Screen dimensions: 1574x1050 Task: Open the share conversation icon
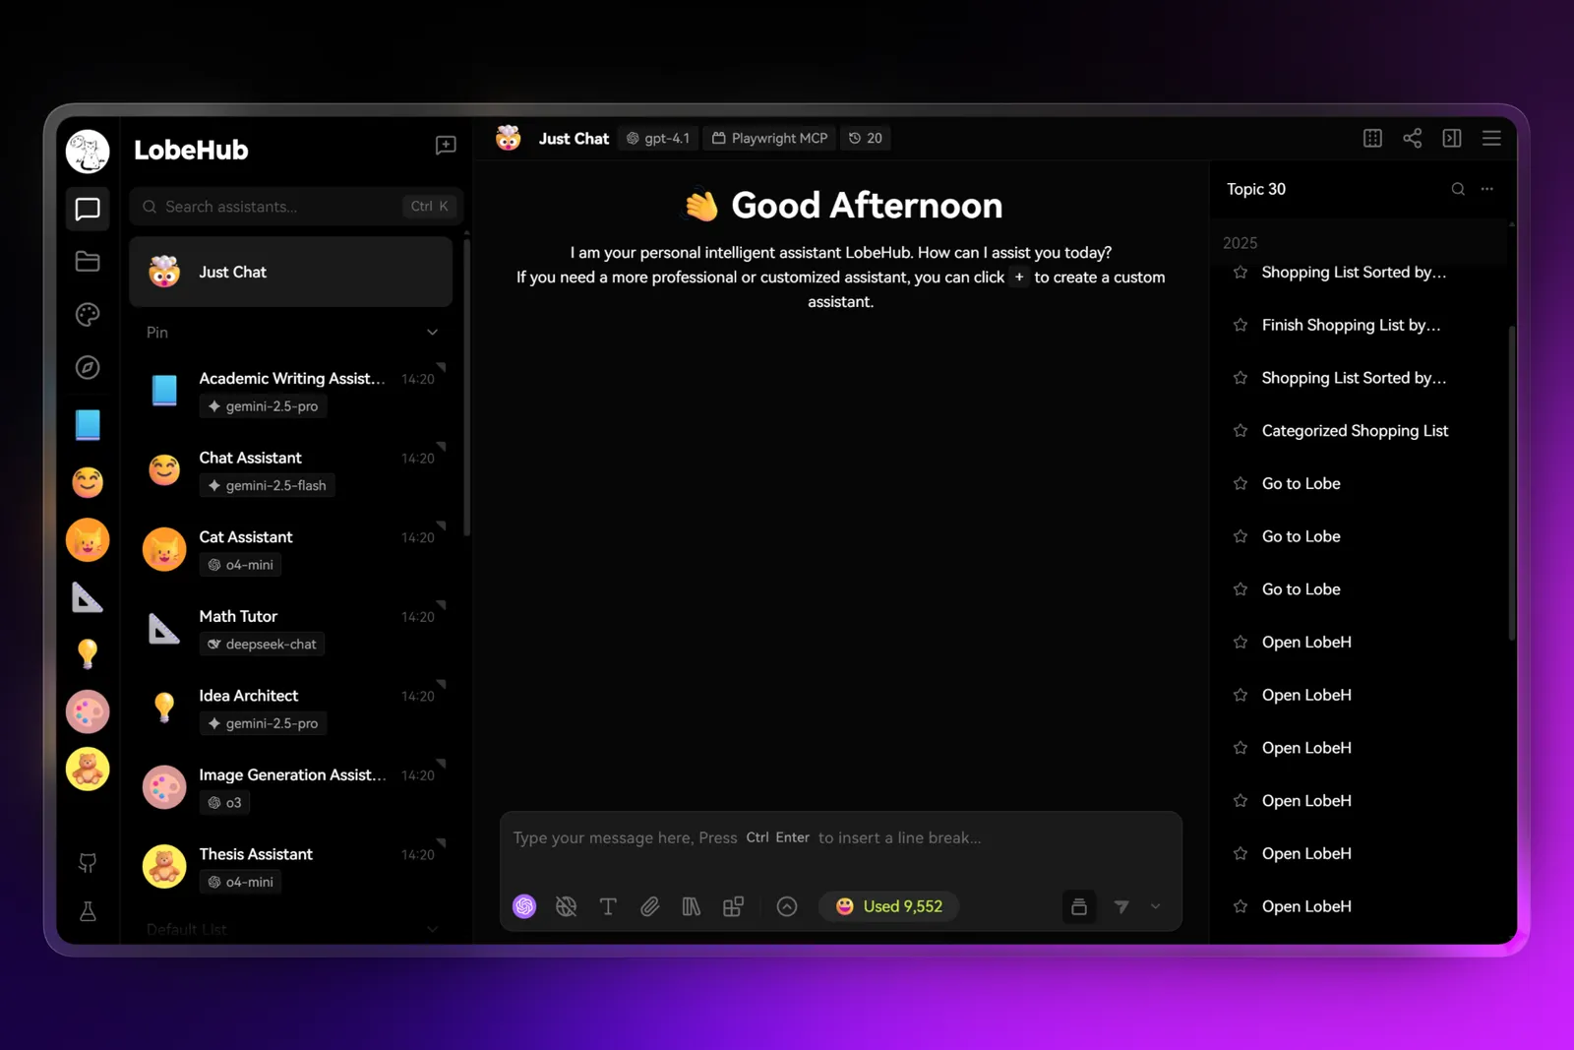[1412, 138]
